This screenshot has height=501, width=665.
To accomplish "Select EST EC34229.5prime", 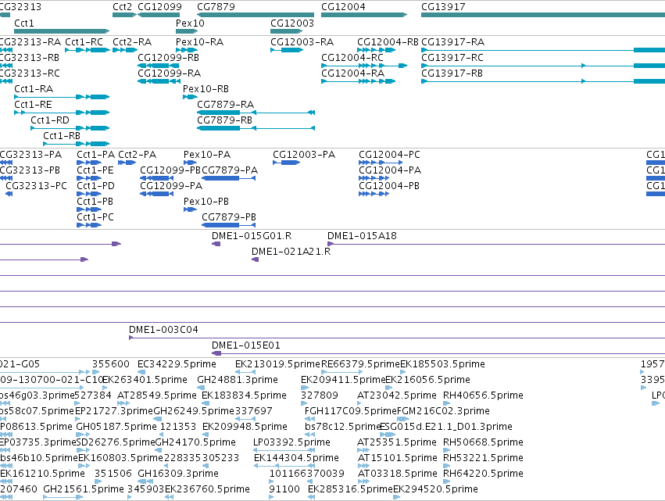I will coord(141,372).
